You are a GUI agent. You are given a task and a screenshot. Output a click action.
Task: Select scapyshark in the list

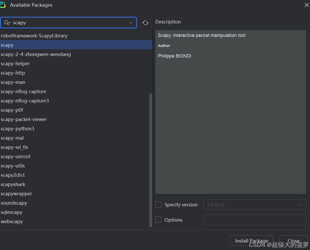(75, 184)
